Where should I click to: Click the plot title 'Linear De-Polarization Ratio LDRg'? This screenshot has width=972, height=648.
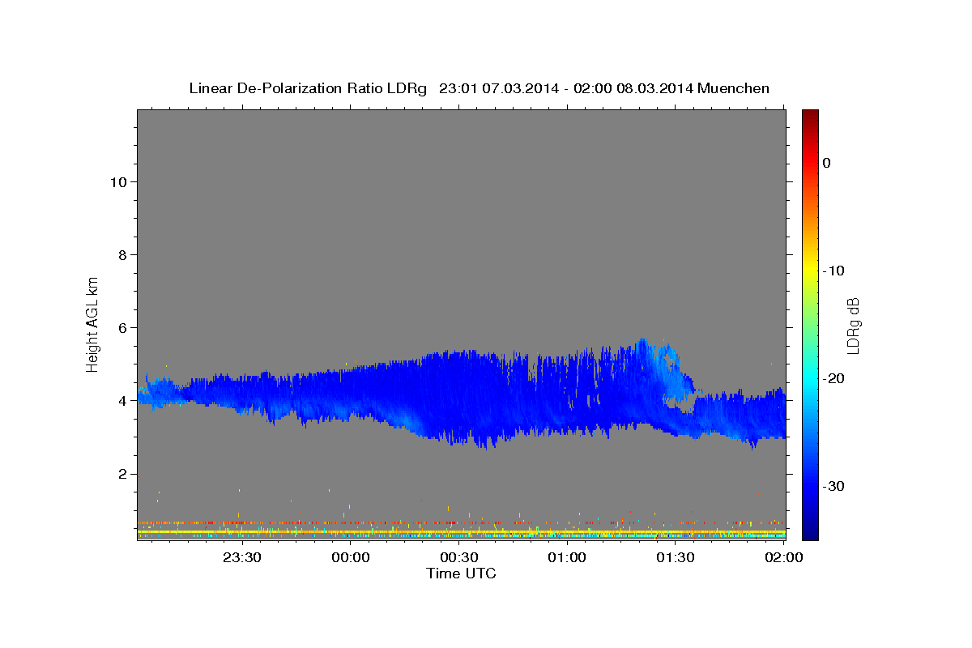tap(307, 88)
